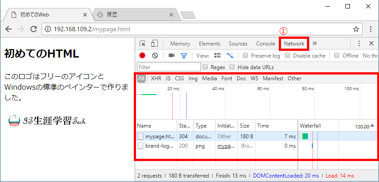Filter requests by Media
The width and height of the screenshot is (379, 182).
tap(209, 79)
